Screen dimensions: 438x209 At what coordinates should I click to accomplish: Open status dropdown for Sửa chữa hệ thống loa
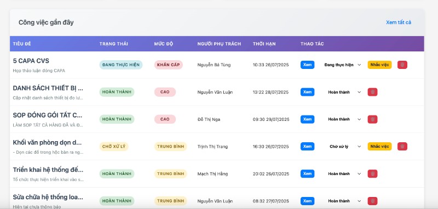[x=343, y=201]
